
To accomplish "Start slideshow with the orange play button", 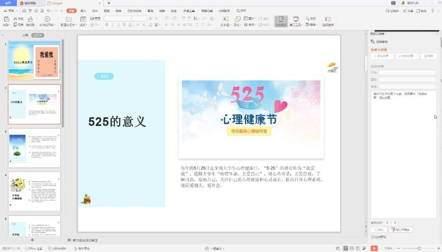I will tap(374, 248).
